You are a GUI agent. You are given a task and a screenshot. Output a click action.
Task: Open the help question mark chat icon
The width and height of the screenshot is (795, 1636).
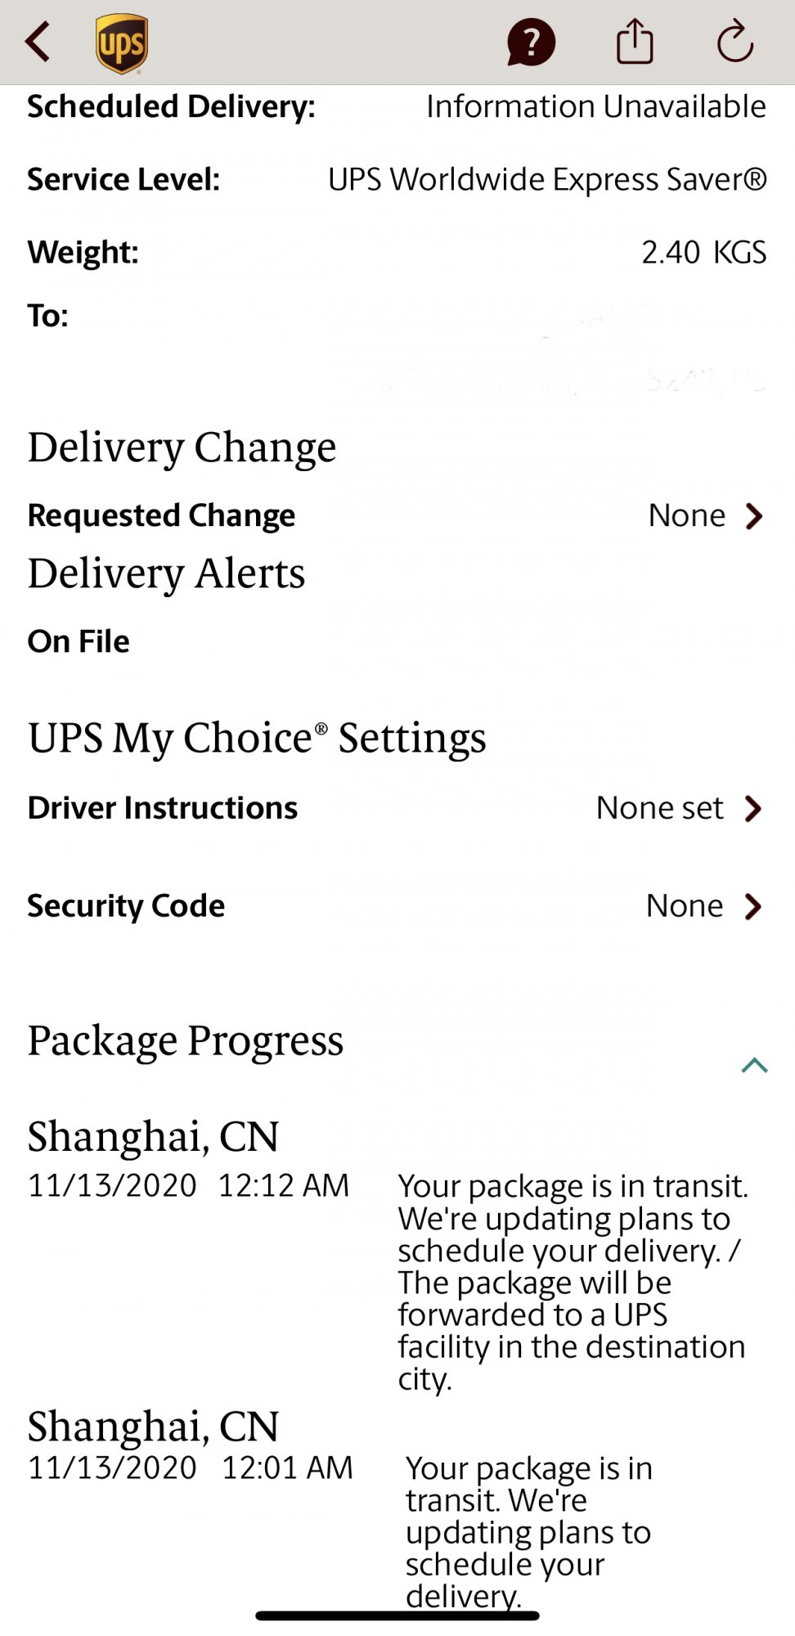tap(531, 43)
